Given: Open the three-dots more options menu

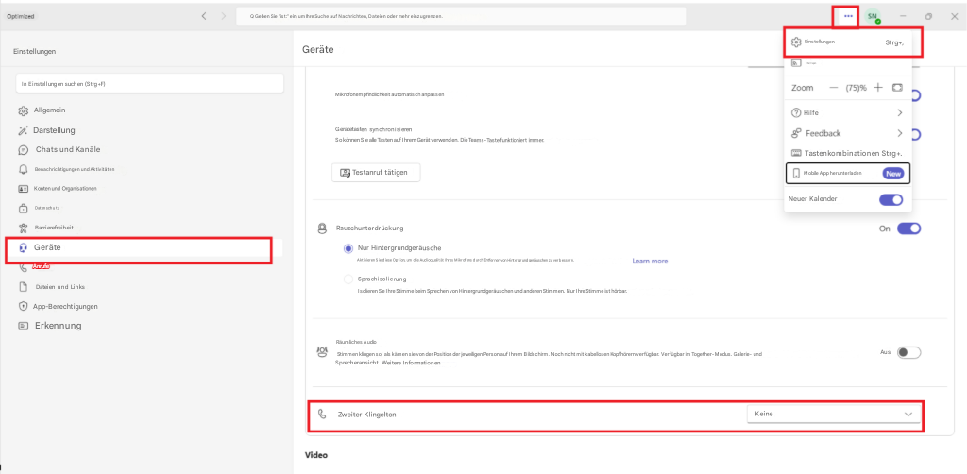Looking at the screenshot, I should 849,17.
